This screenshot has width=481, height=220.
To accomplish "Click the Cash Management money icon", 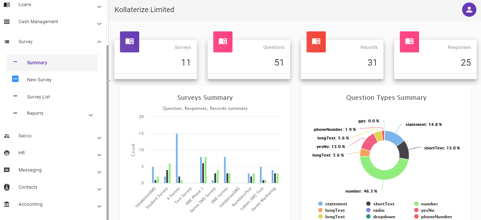I will [x=7, y=22].
